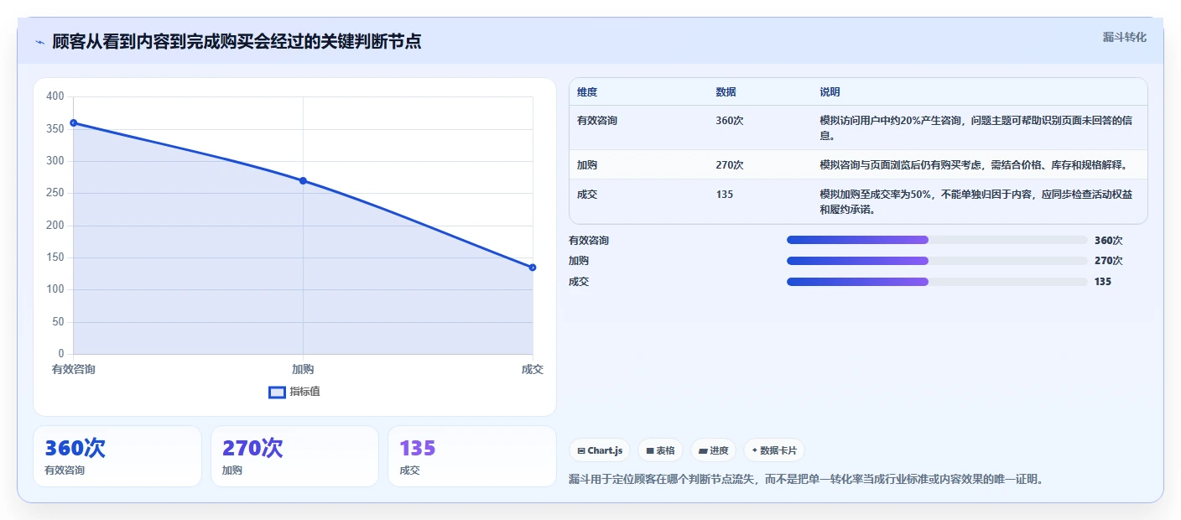Click the page title 顾客从看到内容到完成购买

237,42
